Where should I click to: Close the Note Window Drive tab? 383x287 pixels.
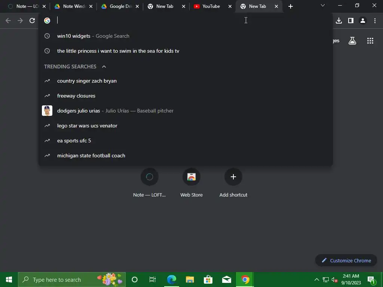[91, 6]
